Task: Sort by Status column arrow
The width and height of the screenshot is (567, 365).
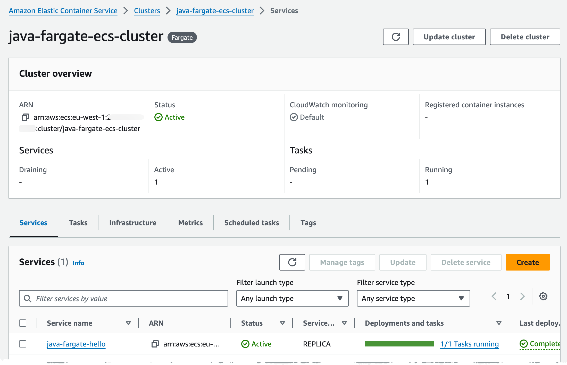Action: coord(282,323)
